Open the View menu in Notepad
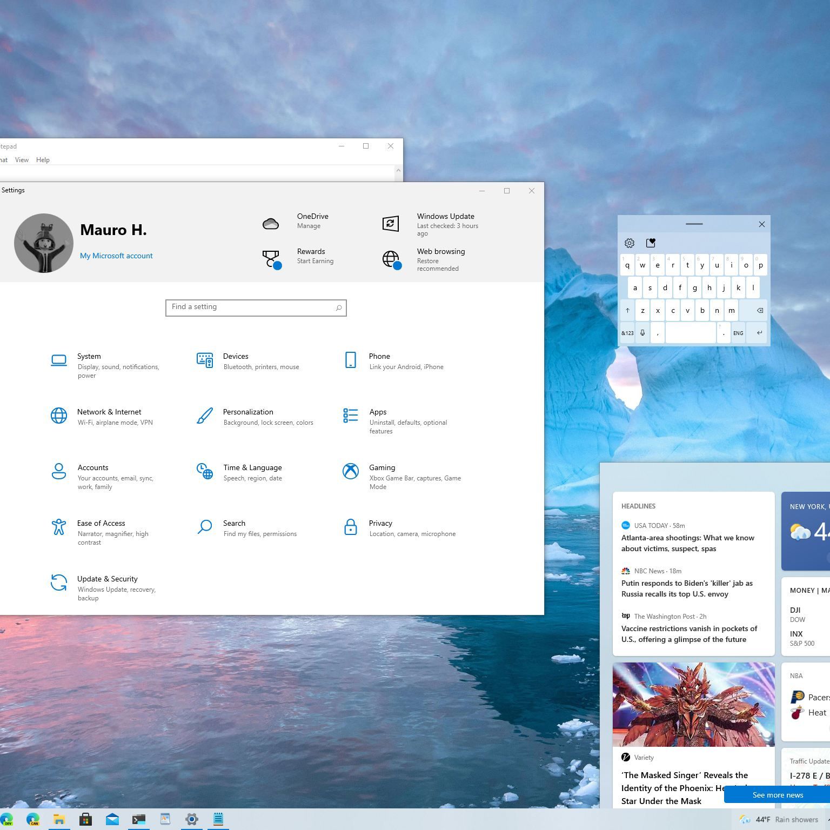830x830 pixels. (22, 160)
